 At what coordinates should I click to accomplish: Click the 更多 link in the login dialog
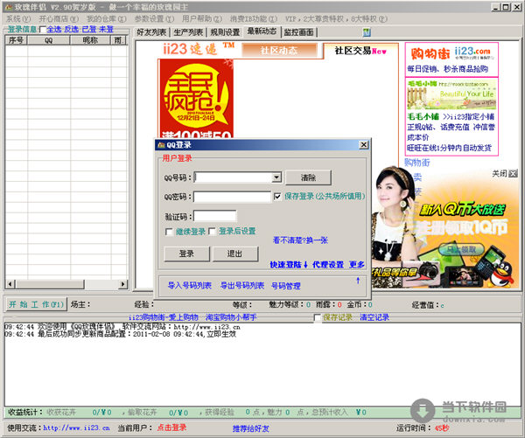click(357, 265)
